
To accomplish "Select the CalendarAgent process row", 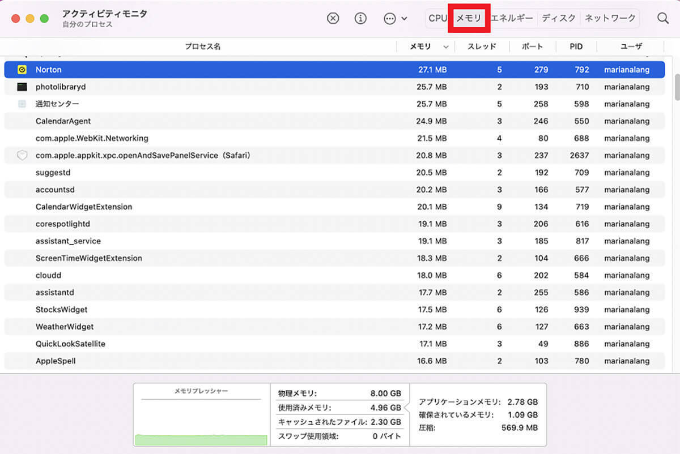I will click(x=227, y=121).
